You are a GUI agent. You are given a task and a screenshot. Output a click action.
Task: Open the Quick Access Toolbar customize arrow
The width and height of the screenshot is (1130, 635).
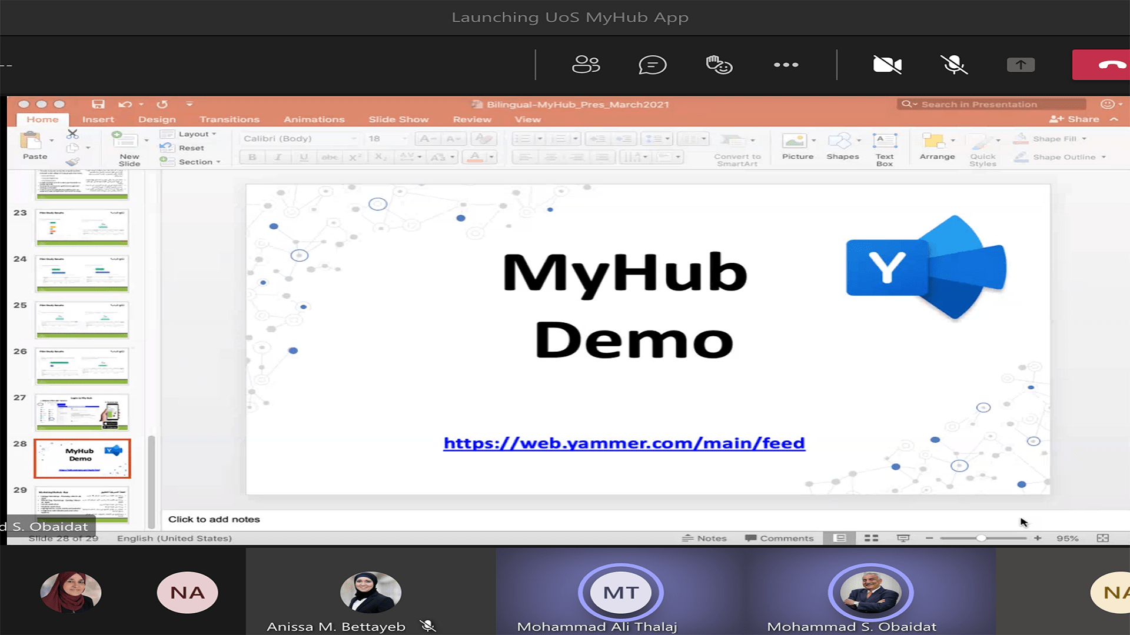(190, 104)
